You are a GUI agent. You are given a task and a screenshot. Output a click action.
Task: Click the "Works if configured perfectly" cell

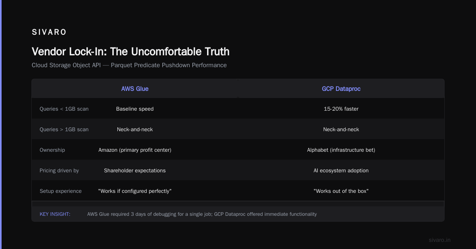[x=135, y=191]
